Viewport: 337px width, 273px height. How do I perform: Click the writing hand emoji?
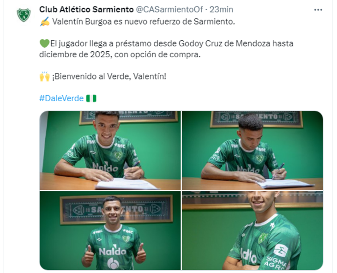[45, 22]
